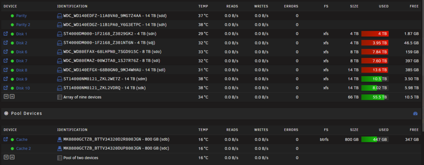This screenshot has width=424, height=165.
Task: Click the browse icon beside Cache
Action: 6,139
